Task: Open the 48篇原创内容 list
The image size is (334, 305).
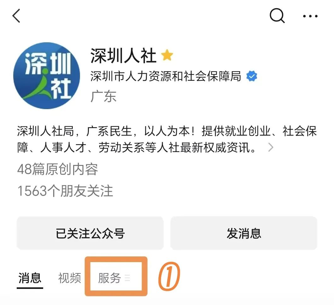Action: pos(58,169)
